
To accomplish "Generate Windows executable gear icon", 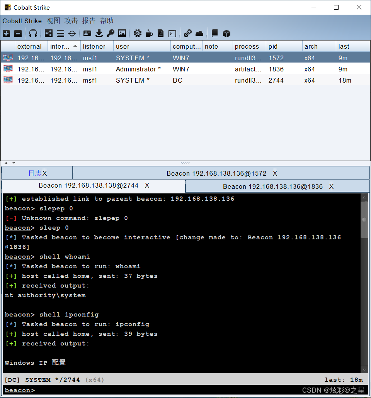I will (x=138, y=33).
